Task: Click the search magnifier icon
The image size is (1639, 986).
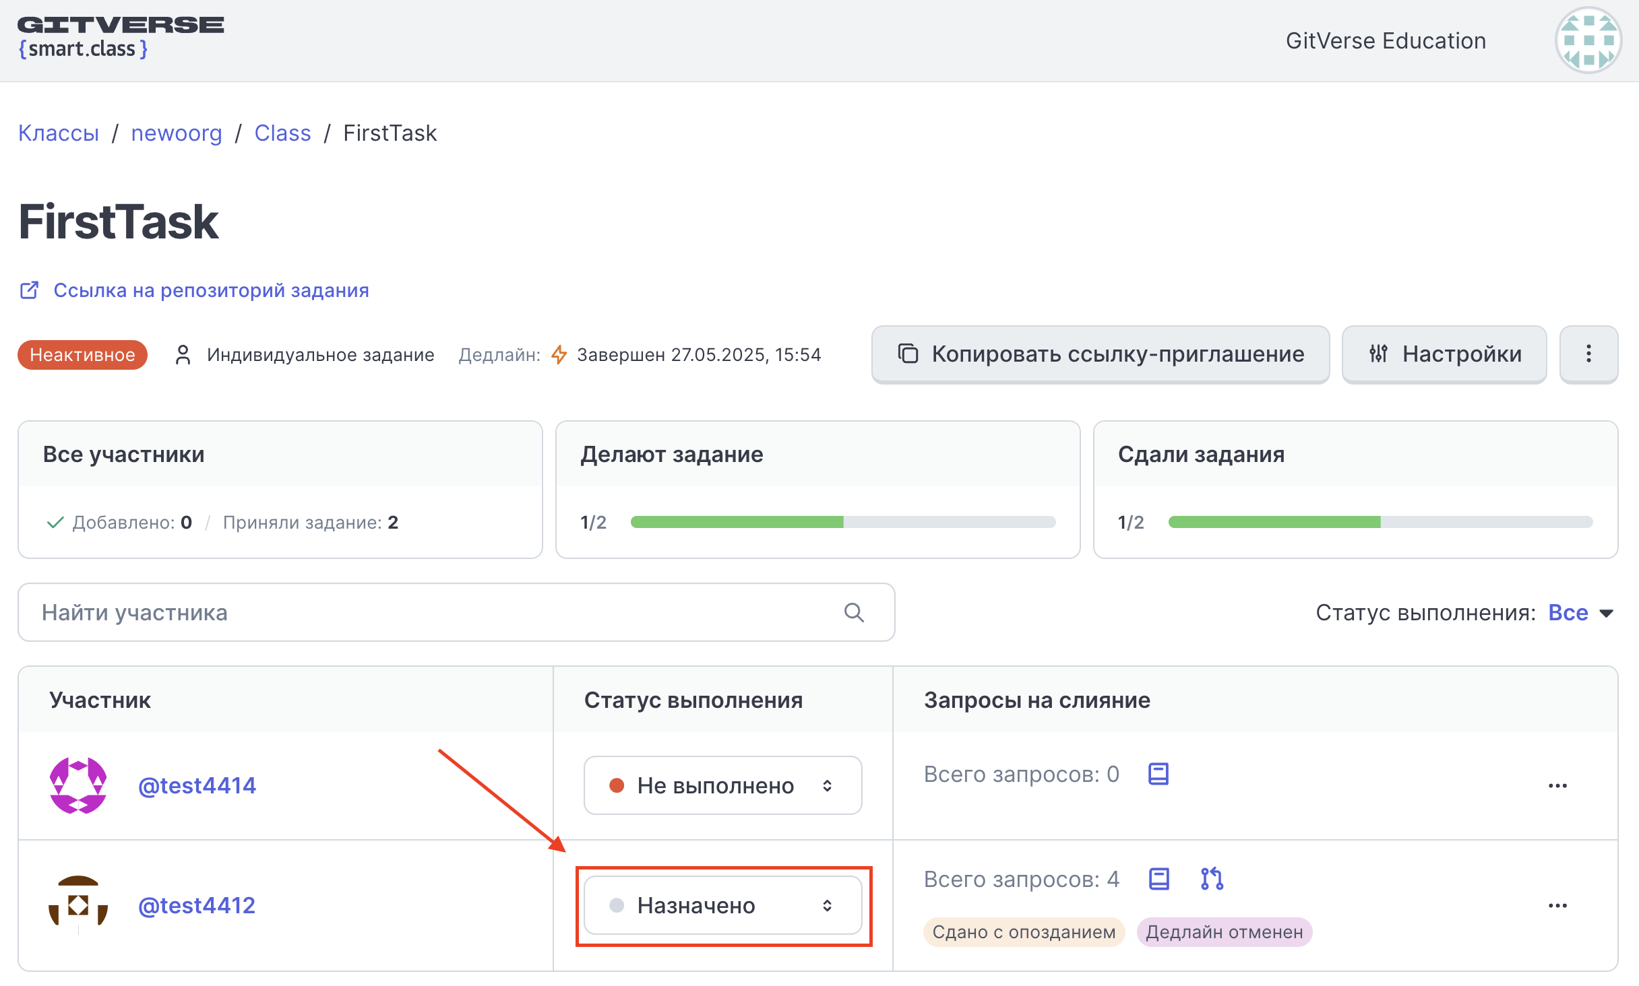Action: pyautogui.click(x=854, y=612)
